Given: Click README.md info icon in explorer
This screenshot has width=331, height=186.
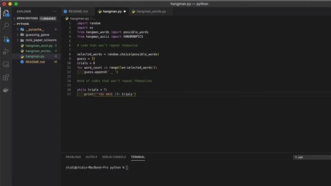Looking at the screenshot, I should 22,62.
